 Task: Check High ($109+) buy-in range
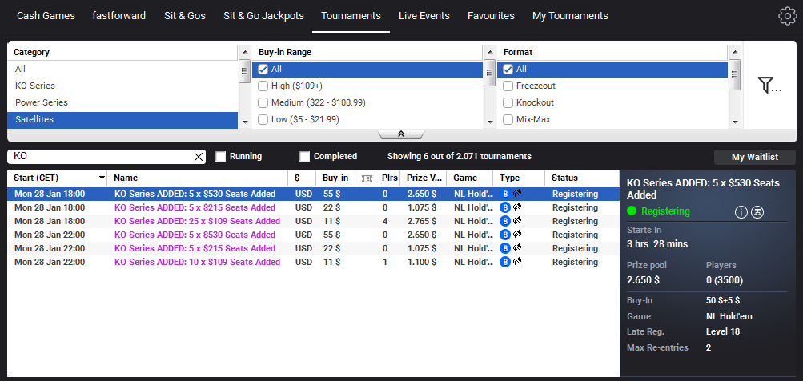[263, 86]
